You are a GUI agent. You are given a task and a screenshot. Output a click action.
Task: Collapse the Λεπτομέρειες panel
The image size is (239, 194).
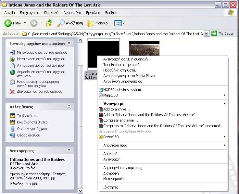pos(69,150)
